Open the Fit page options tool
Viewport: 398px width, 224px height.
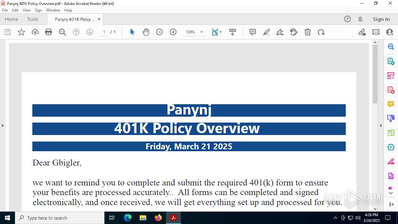point(217,32)
